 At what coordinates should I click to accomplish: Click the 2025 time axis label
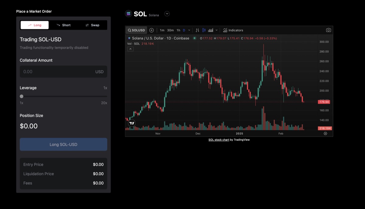point(239,133)
